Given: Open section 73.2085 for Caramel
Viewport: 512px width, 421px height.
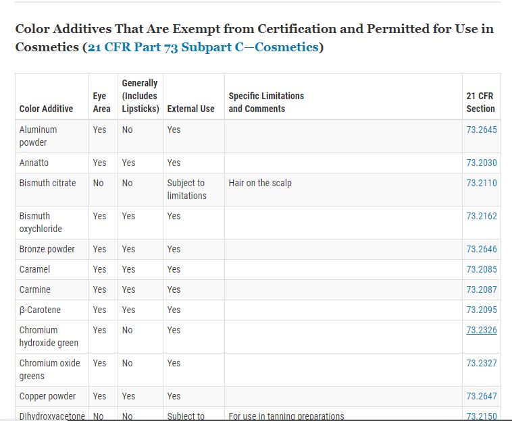Looking at the screenshot, I should pyautogui.click(x=482, y=269).
